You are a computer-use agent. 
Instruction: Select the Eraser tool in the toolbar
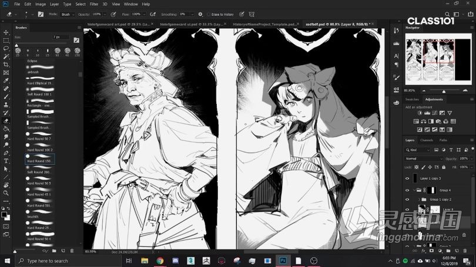pos(6,121)
